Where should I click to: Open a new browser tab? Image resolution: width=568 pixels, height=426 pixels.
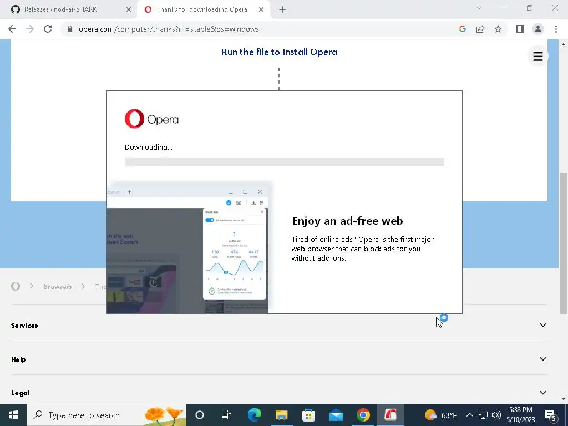pyautogui.click(x=282, y=9)
